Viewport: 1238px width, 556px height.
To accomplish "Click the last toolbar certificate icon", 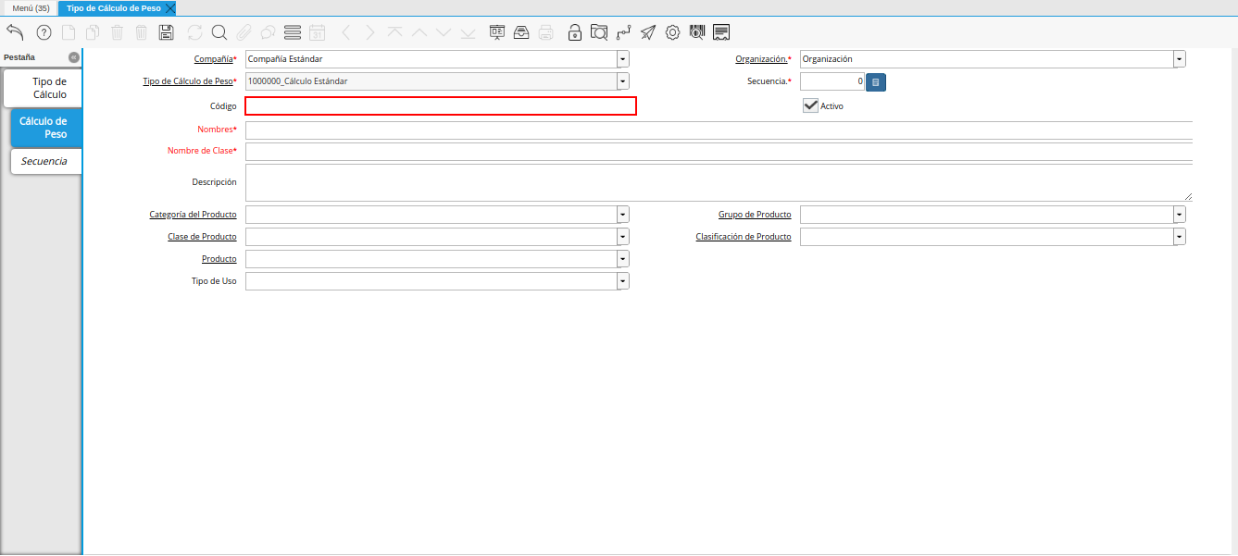I will coord(721,32).
